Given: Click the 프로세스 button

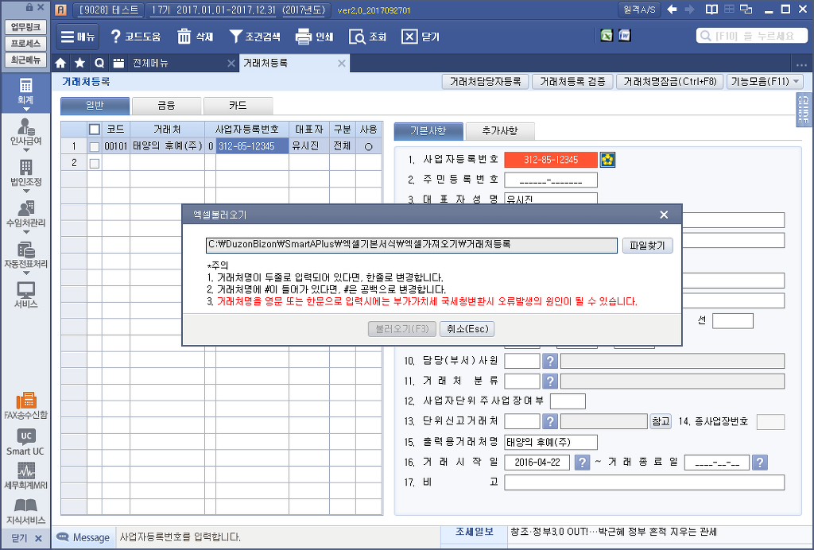Looking at the screenshot, I should click(25, 43).
